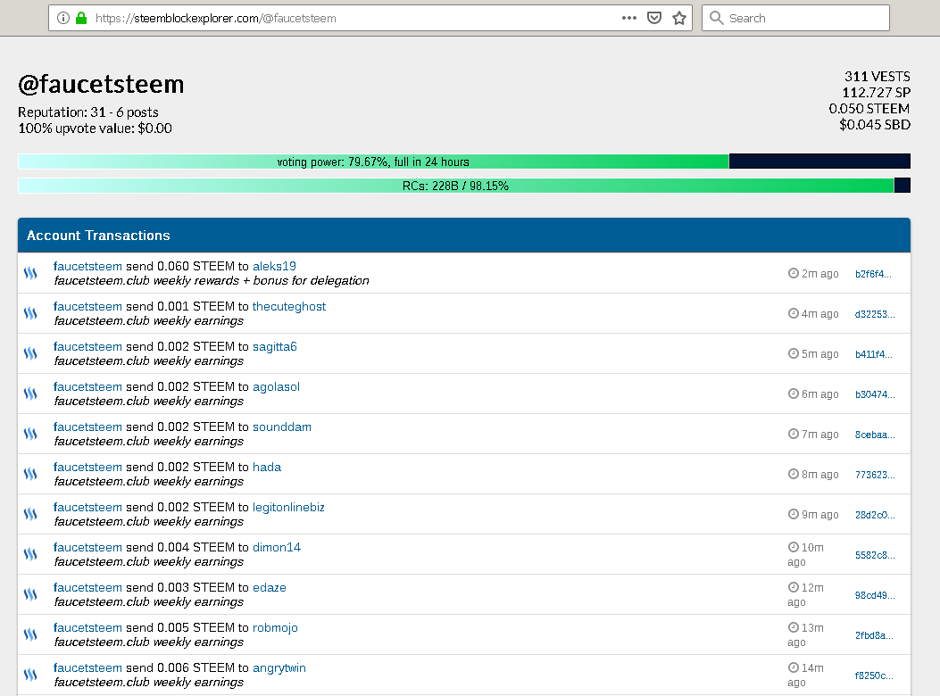Open the sounddam account link
This screenshot has width=940, height=696.
tap(282, 427)
